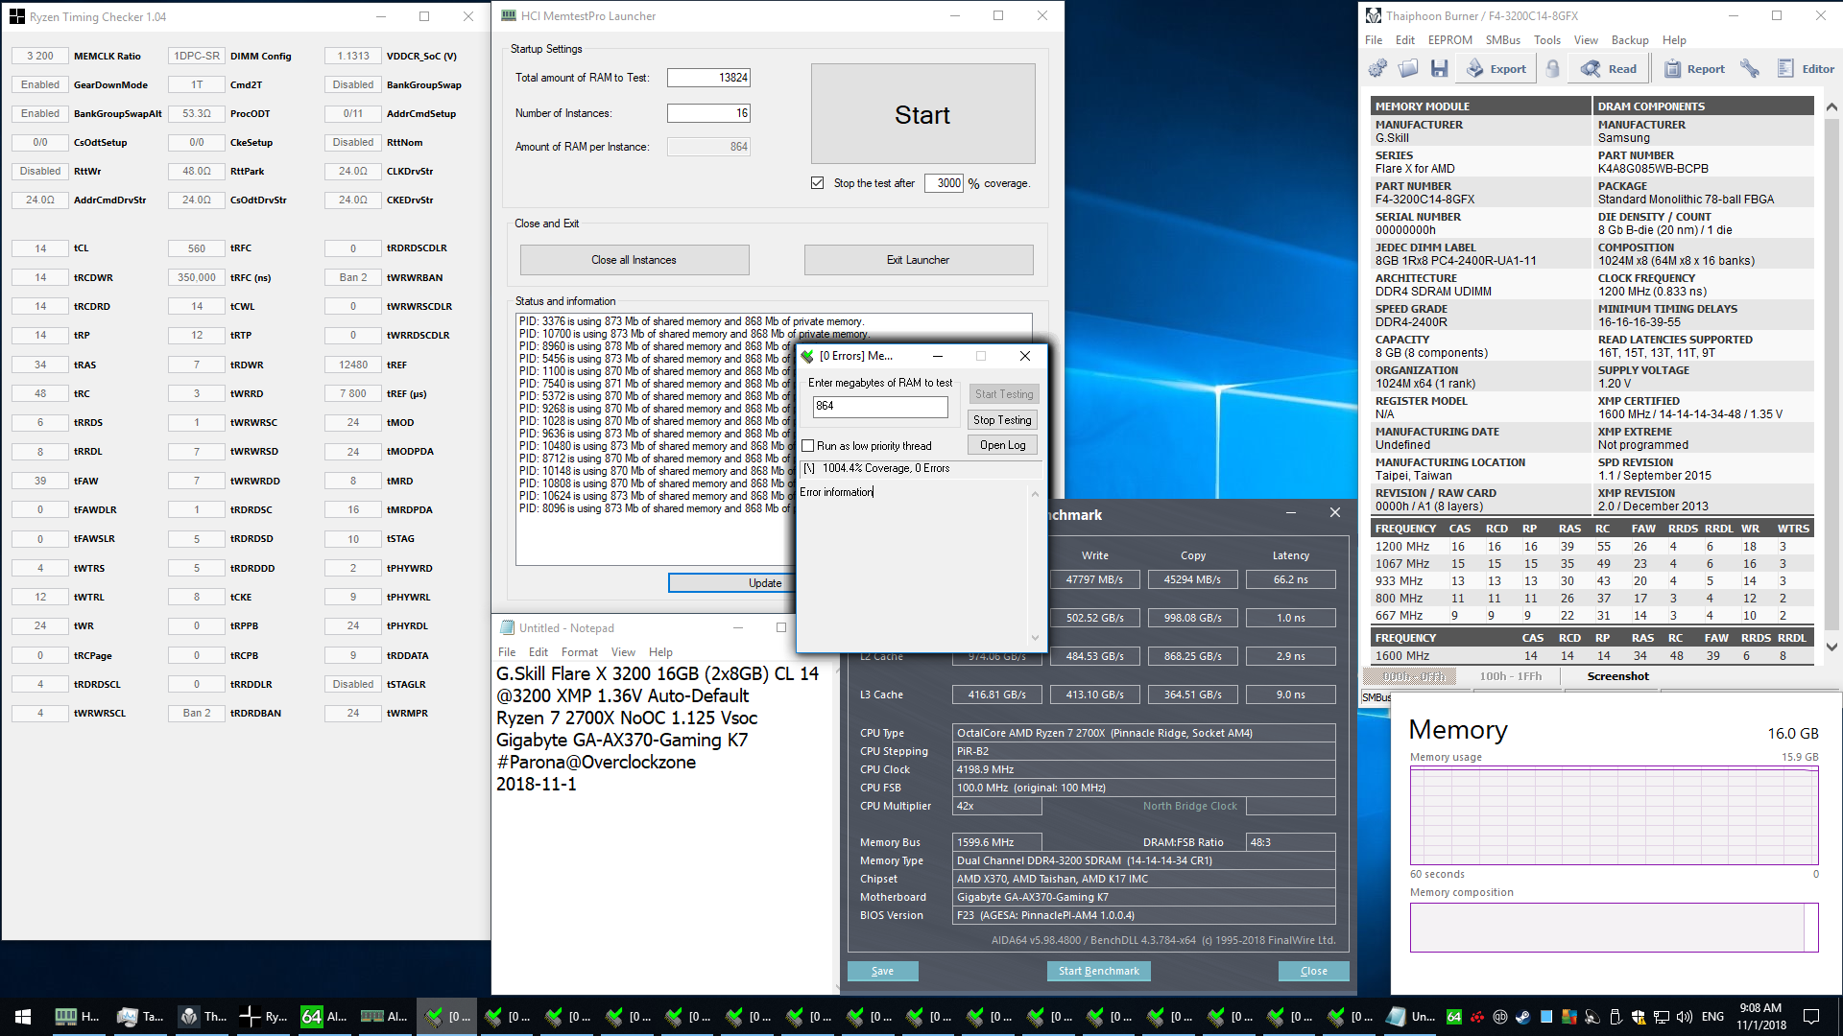The image size is (1843, 1036).
Task: Click MemTest error info scrollbar down arrow
Action: (x=1035, y=638)
